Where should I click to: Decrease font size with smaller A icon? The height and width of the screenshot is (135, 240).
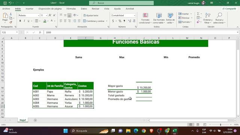pyautogui.click(x=54, y=15)
